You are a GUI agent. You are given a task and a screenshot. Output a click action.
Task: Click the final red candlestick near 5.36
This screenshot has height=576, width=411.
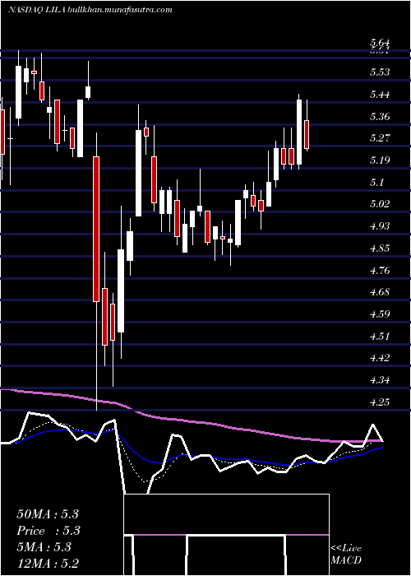pos(307,134)
